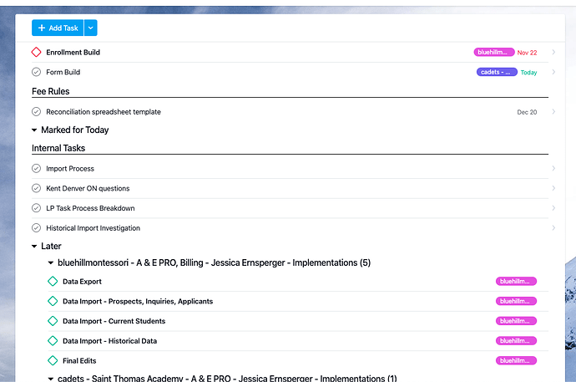Open details chevron for Kent Denver ON questions
The height and width of the screenshot is (382, 576).
[x=553, y=188]
